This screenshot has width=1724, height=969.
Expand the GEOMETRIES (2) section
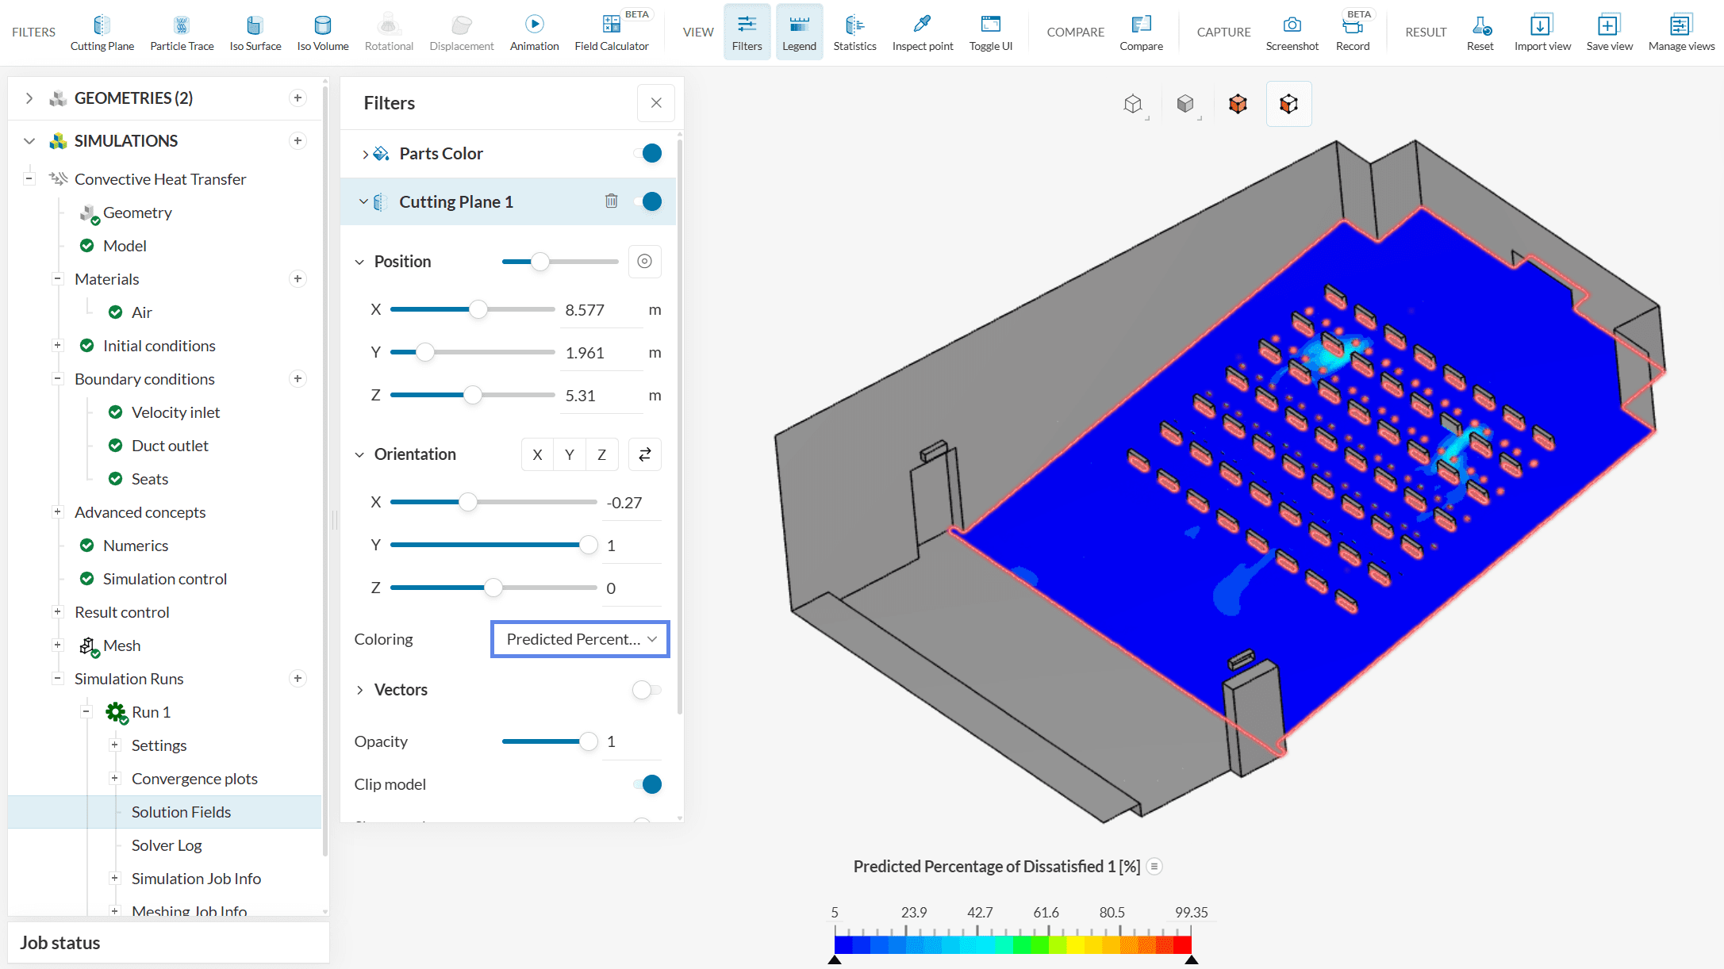click(29, 98)
